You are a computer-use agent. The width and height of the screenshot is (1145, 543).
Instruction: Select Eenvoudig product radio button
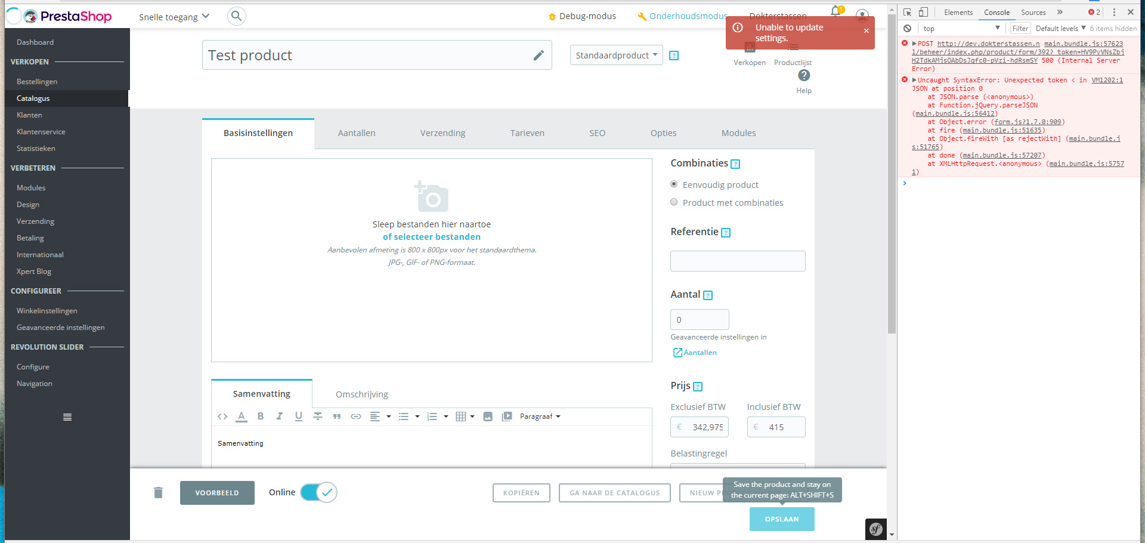[674, 184]
